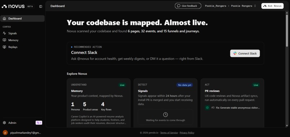Viewport: 290px width, 137px height.
Task: Open Terms of Service link
Action: click(169, 133)
